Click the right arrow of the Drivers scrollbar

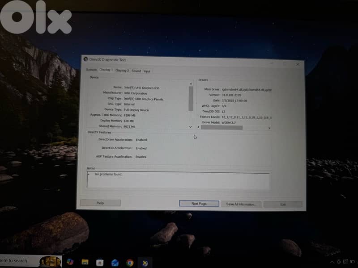[x=269, y=127]
